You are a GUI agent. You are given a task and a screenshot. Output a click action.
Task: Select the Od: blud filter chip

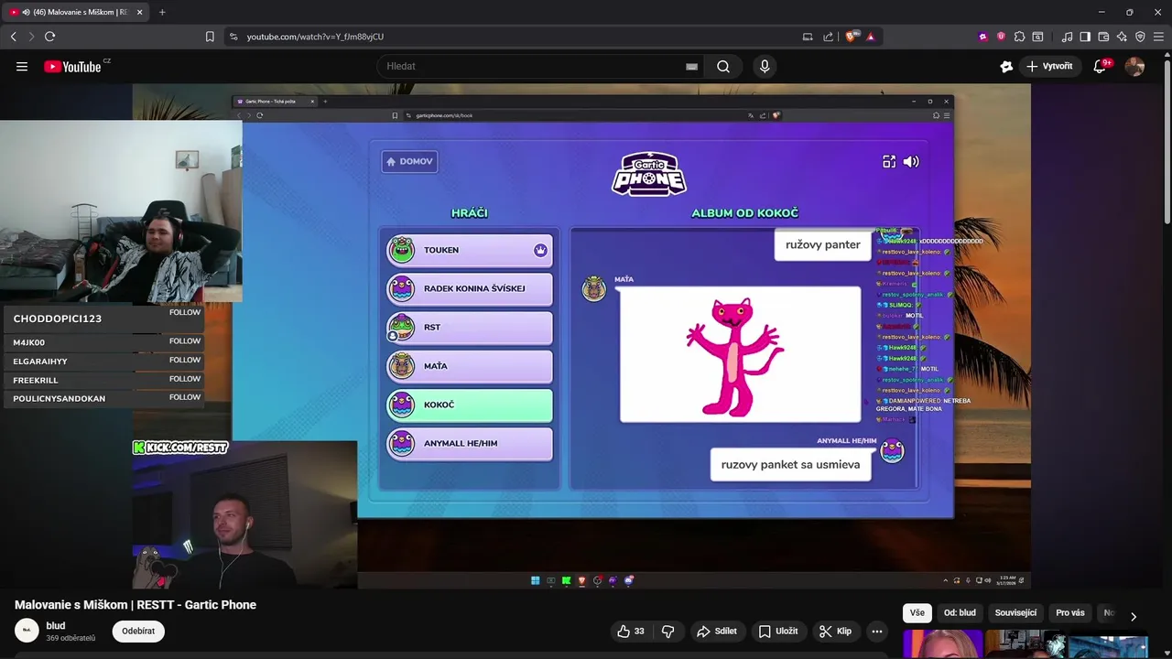click(960, 613)
